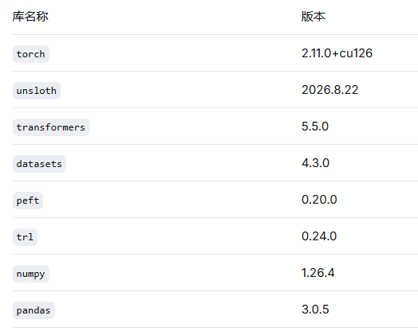Screen dimensions: 418x331
Task: Click numpy version 1.26.4
Action: click(x=317, y=273)
